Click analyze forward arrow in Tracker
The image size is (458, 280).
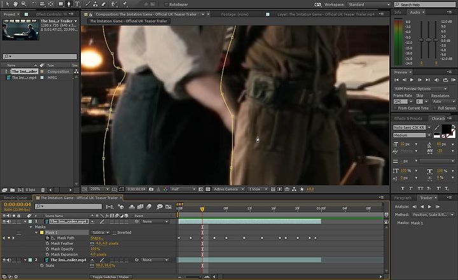pos(429,206)
